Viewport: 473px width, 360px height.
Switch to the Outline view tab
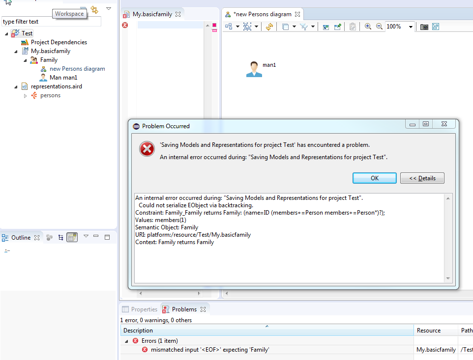pos(21,238)
